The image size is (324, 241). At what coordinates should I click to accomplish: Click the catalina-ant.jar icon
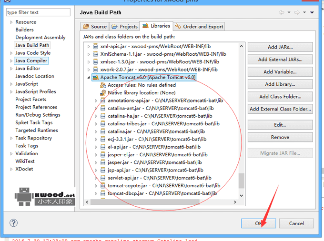[x=103, y=108]
